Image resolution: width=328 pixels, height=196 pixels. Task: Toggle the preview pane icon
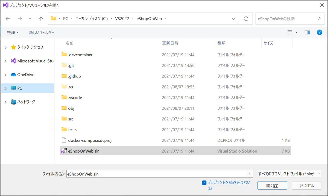(x=307, y=32)
